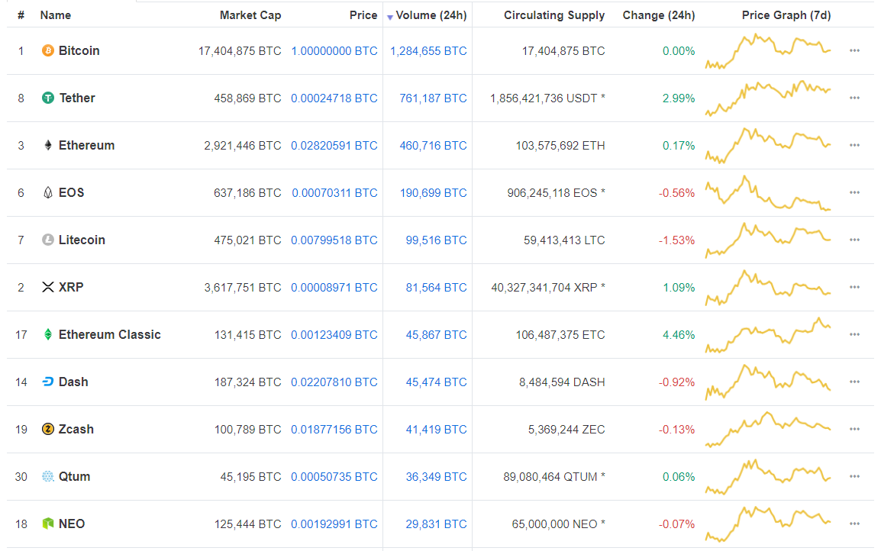Image resolution: width=881 pixels, height=551 pixels.
Task: Click the Litecoin 7-day price graph
Action: pos(767,240)
